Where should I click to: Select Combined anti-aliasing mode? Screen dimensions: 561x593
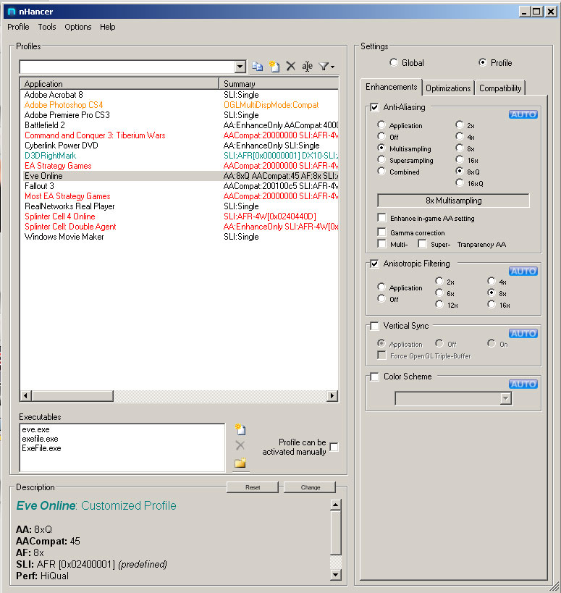[381, 172]
